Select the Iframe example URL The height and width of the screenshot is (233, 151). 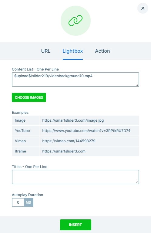(64, 151)
